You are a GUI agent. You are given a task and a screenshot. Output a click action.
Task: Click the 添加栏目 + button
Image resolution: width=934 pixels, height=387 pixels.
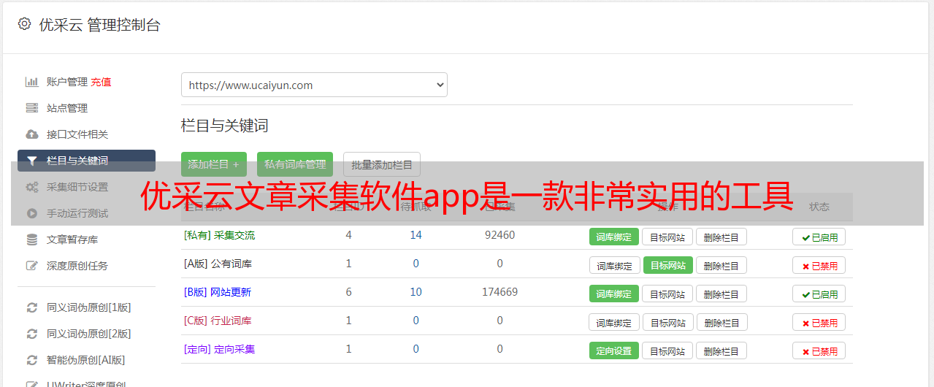(x=214, y=164)
